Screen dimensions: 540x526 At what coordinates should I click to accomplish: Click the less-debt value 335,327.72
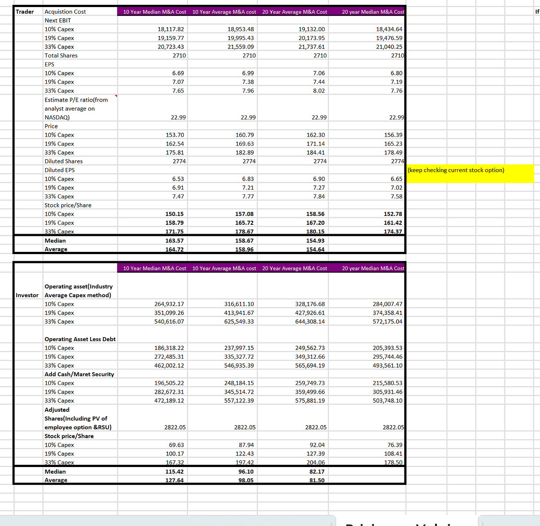[x=239, y=357]
